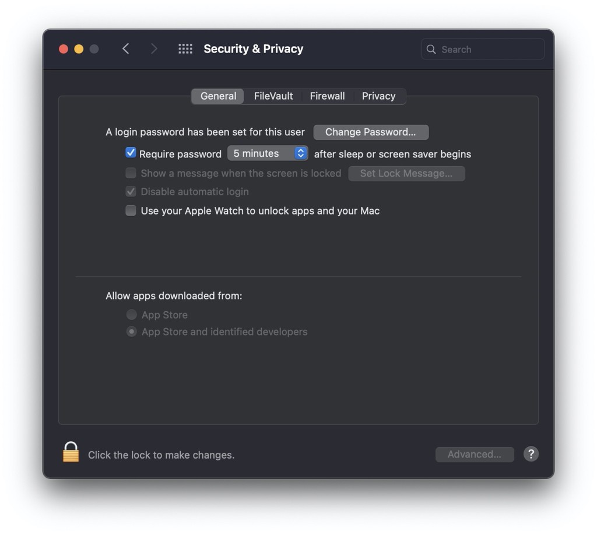Click the Change Password button

pos(371,132)
